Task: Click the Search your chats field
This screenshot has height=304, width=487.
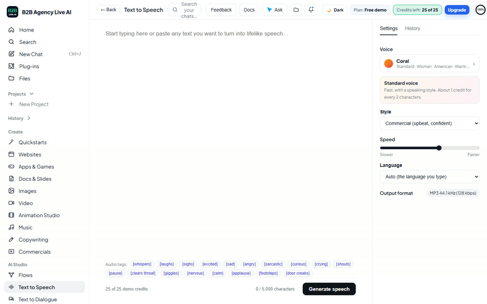Action: (185, 10)
